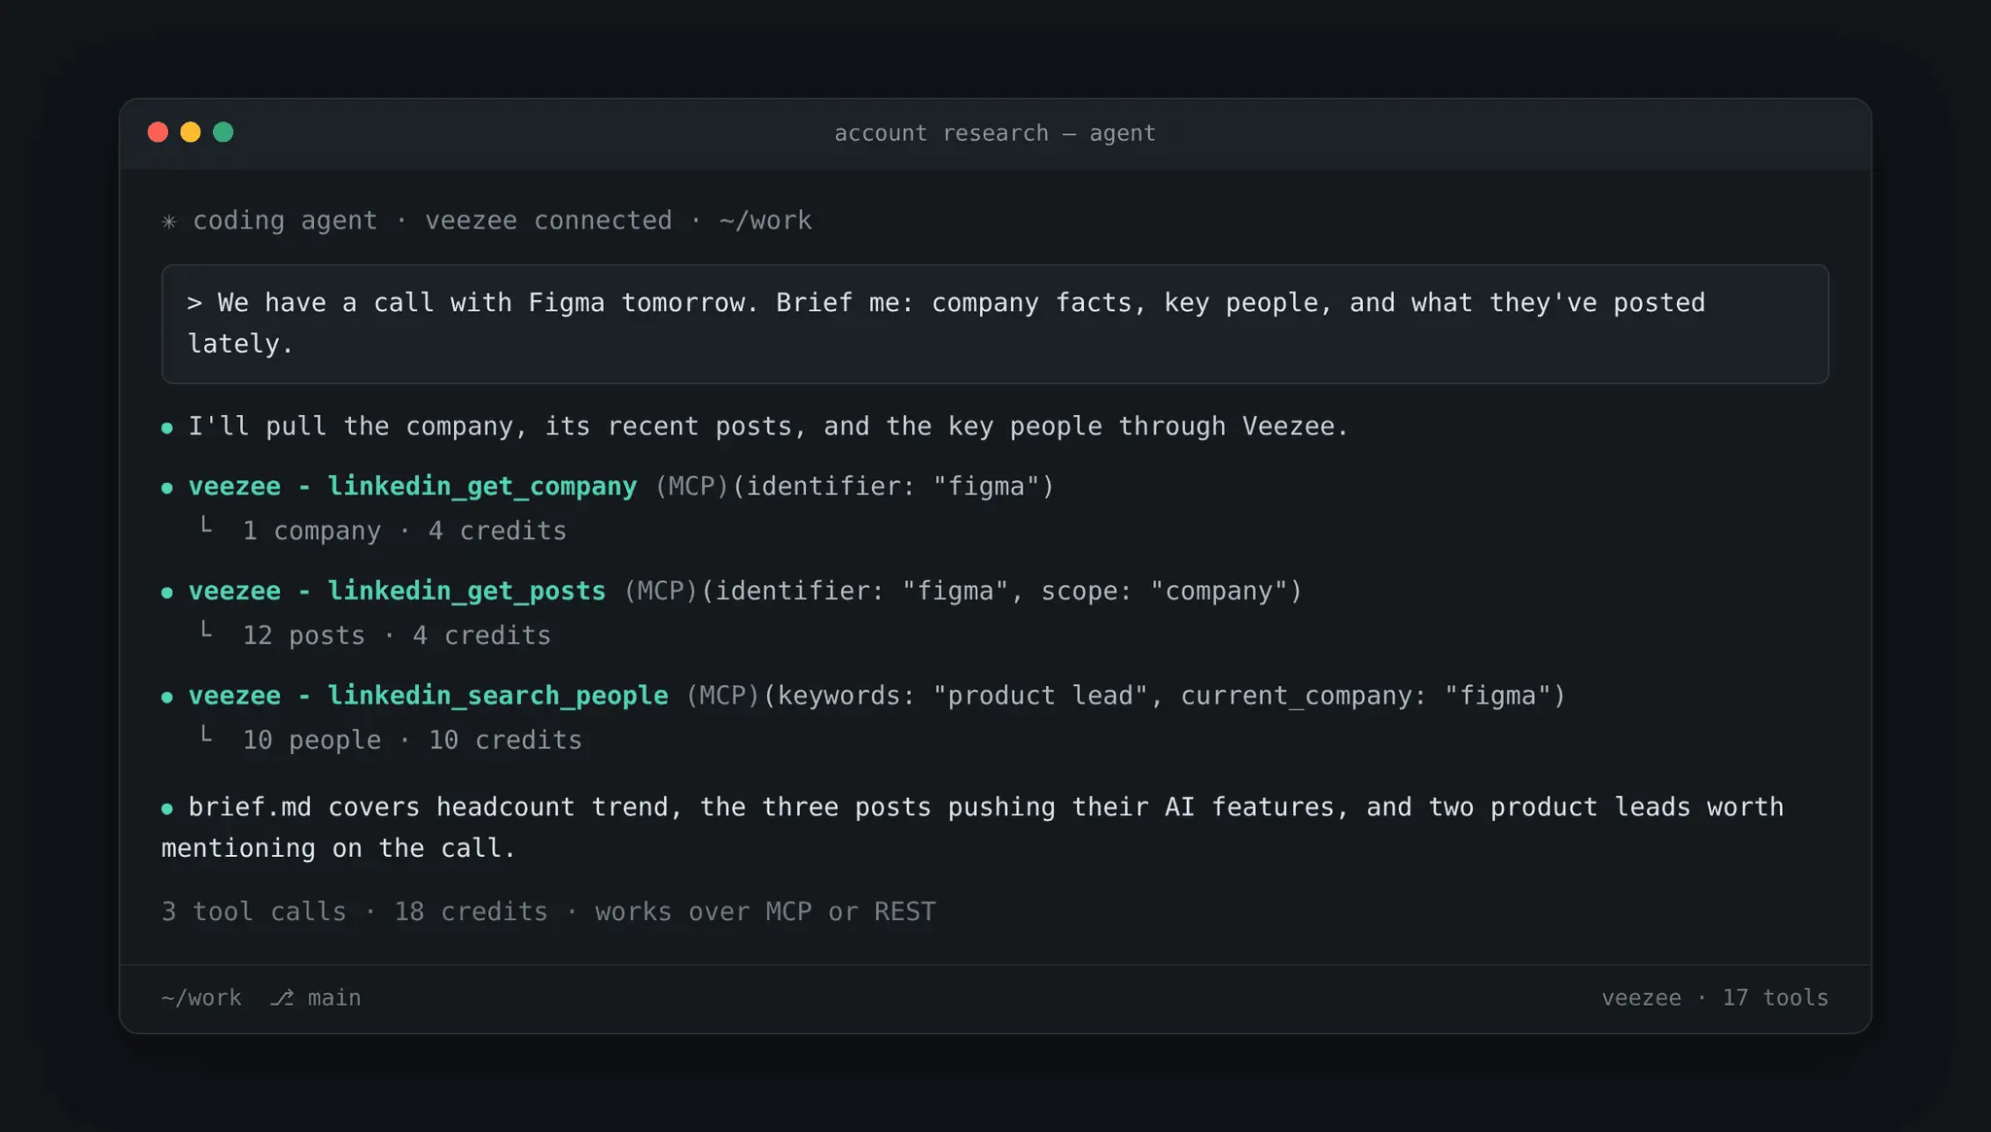Image resolution: width=1991 pixels, height=1132 pixels.
Task: Click the '17 tools' count in status bar
Action: pos(1775,998)
